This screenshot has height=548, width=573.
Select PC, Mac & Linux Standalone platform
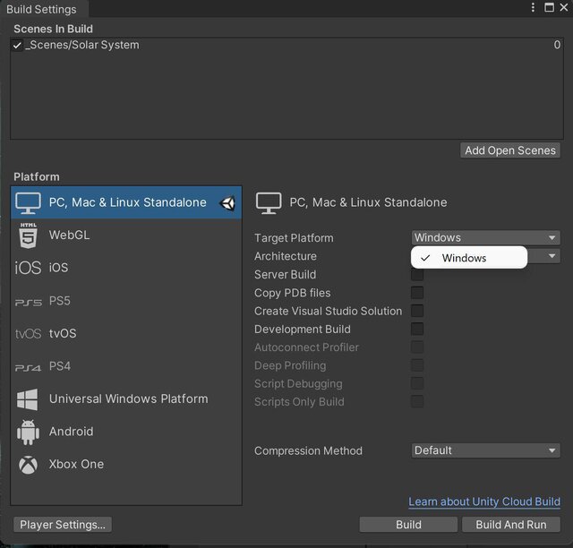click(x=126, y=202)
